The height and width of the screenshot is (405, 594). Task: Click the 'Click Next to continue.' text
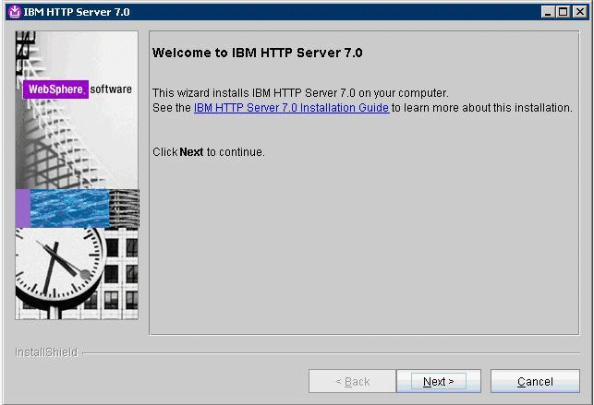(x=209, y=152)
